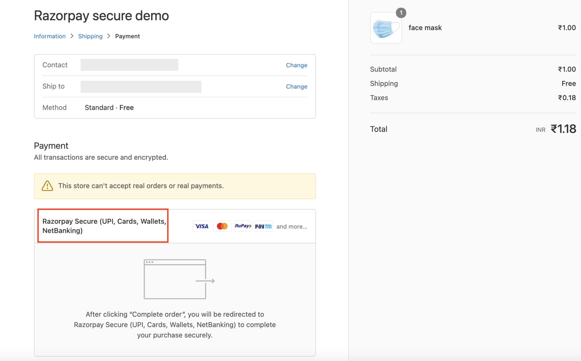This screenshot has width=581, height=361.
Task: Select Razorpay Secure payment option label
Action: (x=104, y=226)
